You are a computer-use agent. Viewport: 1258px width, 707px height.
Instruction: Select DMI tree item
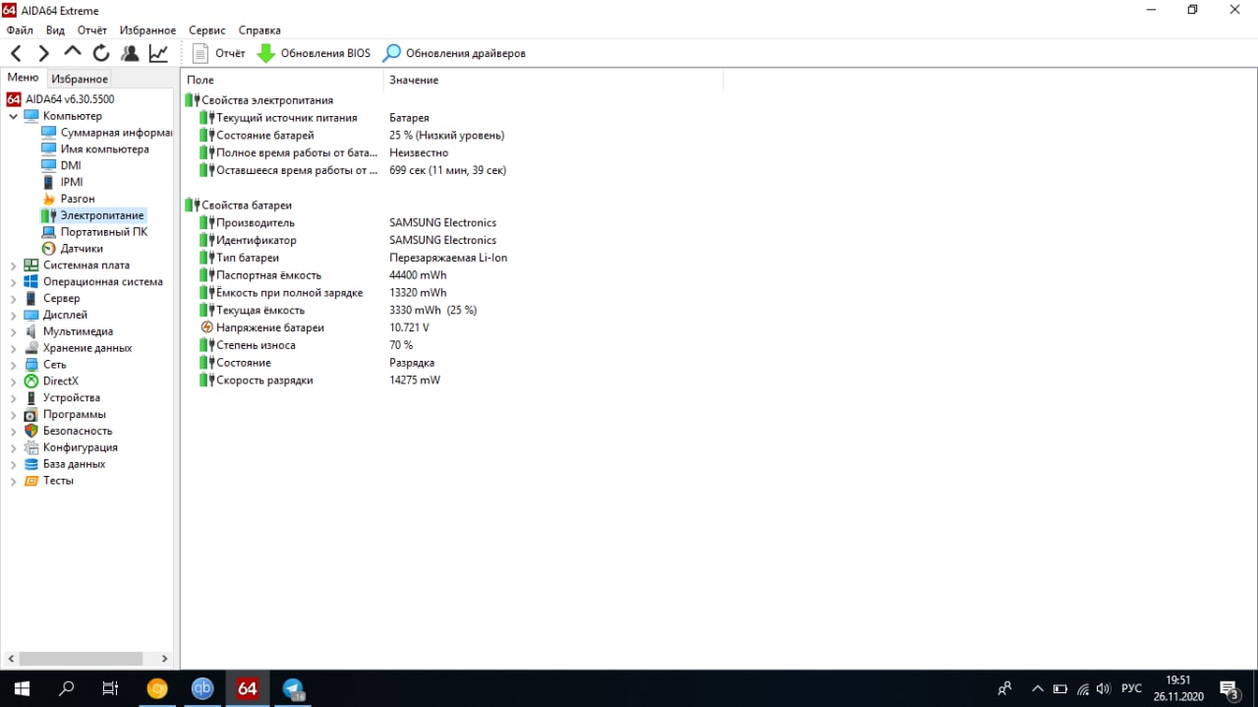(x=62, y=165)
